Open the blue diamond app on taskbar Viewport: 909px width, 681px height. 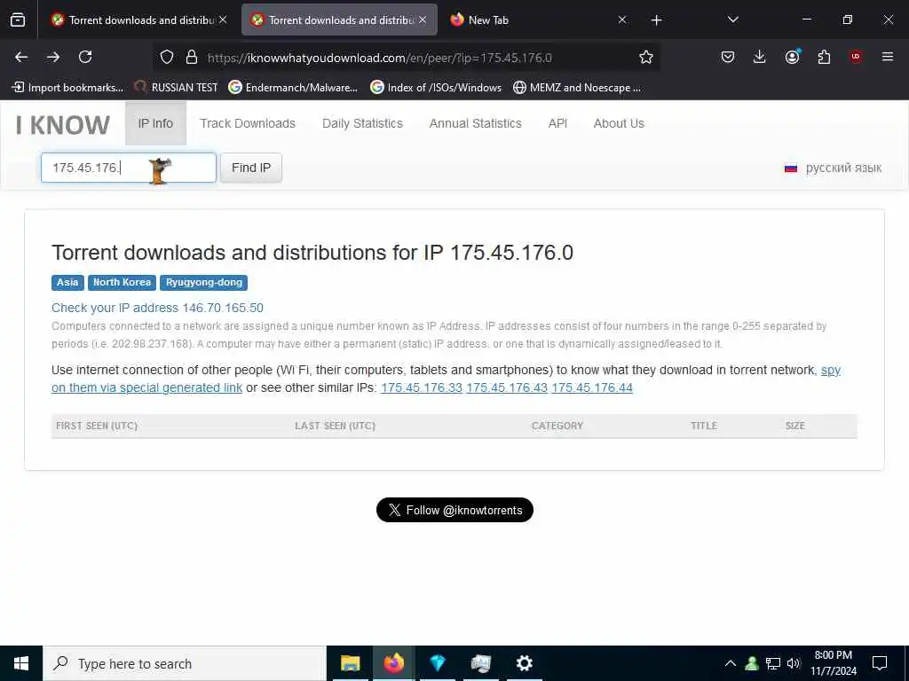(x=437, y=663)
